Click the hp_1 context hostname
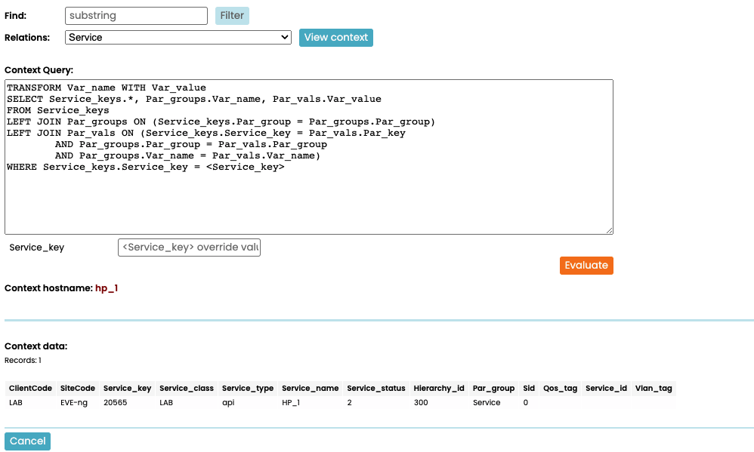The image size is (754, 452). [x=107, y=288]
